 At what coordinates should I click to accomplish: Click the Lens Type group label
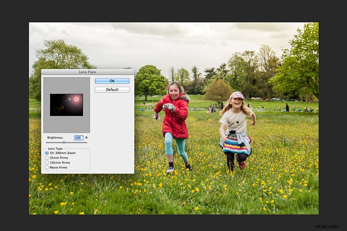pyautogui.click(x=56, y=149)
